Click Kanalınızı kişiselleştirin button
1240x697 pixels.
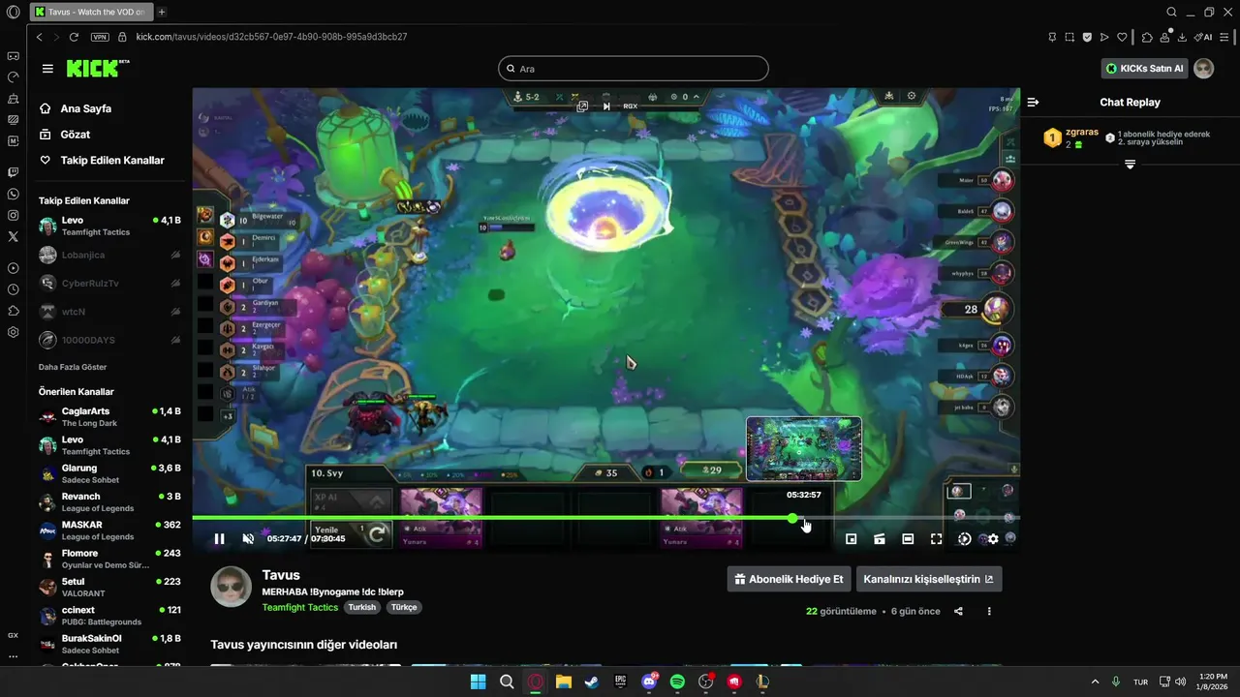pyautogui.click(x=929, y=579)
